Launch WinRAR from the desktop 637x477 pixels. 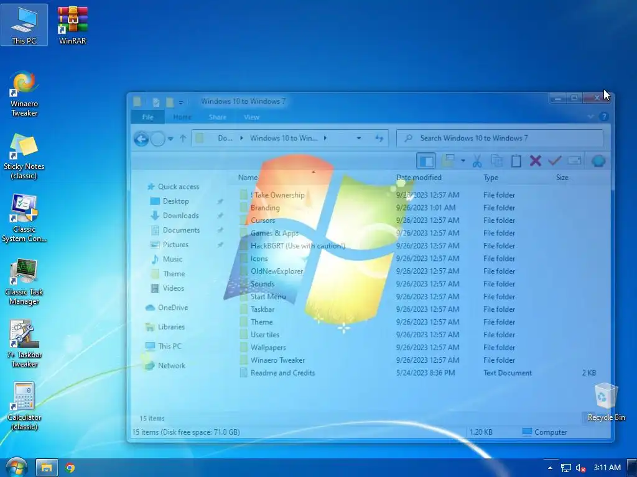pos(72,25)
